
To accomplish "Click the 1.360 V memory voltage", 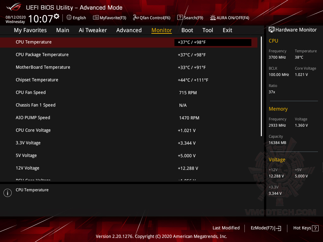I will pyautogui.click(x=301, y=125).
